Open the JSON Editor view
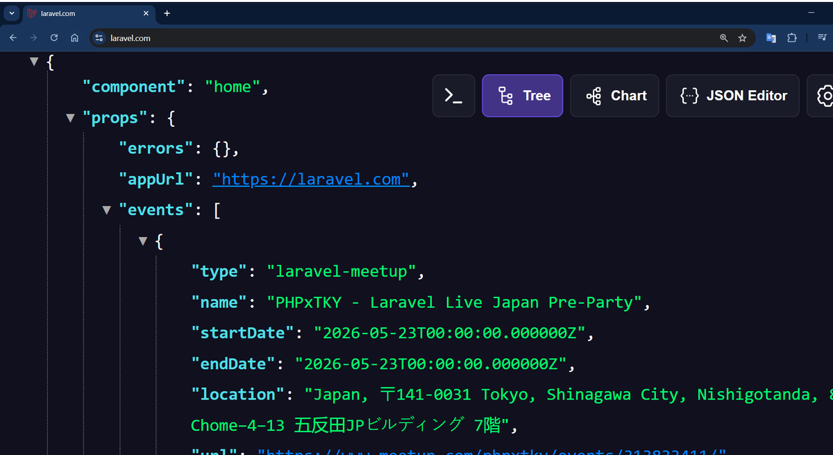The height and width of the screenshot is (455, 833). point(732,96)
